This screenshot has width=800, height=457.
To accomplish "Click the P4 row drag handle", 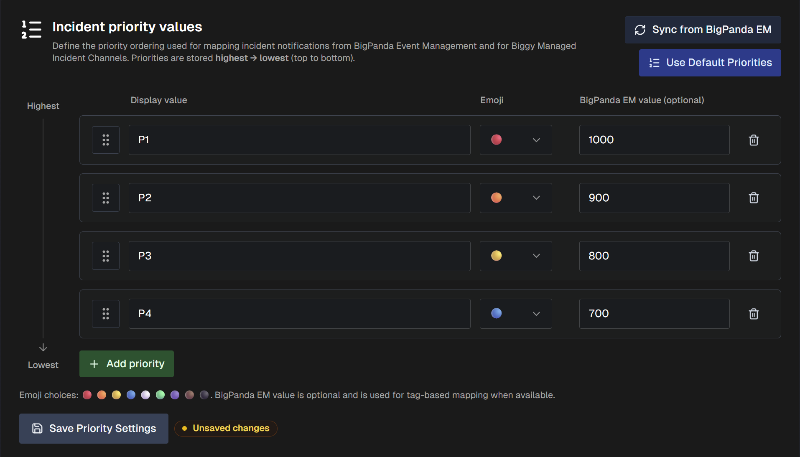I will [106, 314].
